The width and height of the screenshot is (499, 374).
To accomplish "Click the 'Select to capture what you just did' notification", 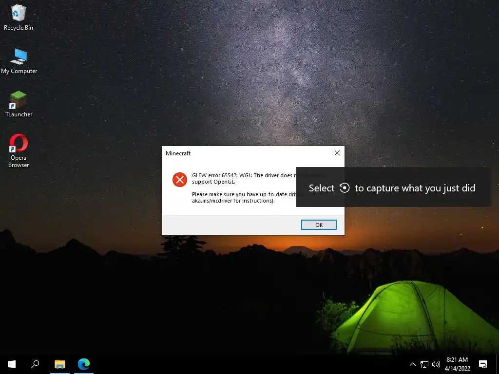I will pos(393,187).
